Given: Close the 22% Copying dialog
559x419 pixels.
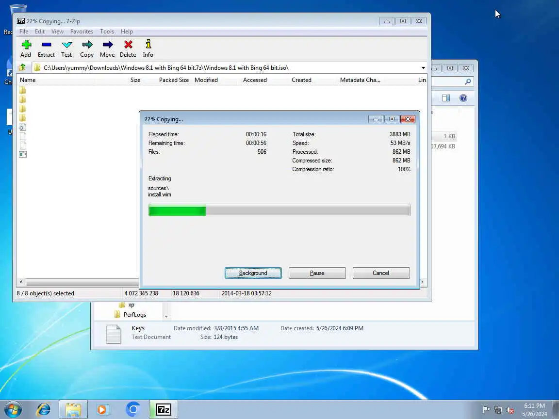Looking at the screenshot, I should pyautogui.click(x=408, y=119).
